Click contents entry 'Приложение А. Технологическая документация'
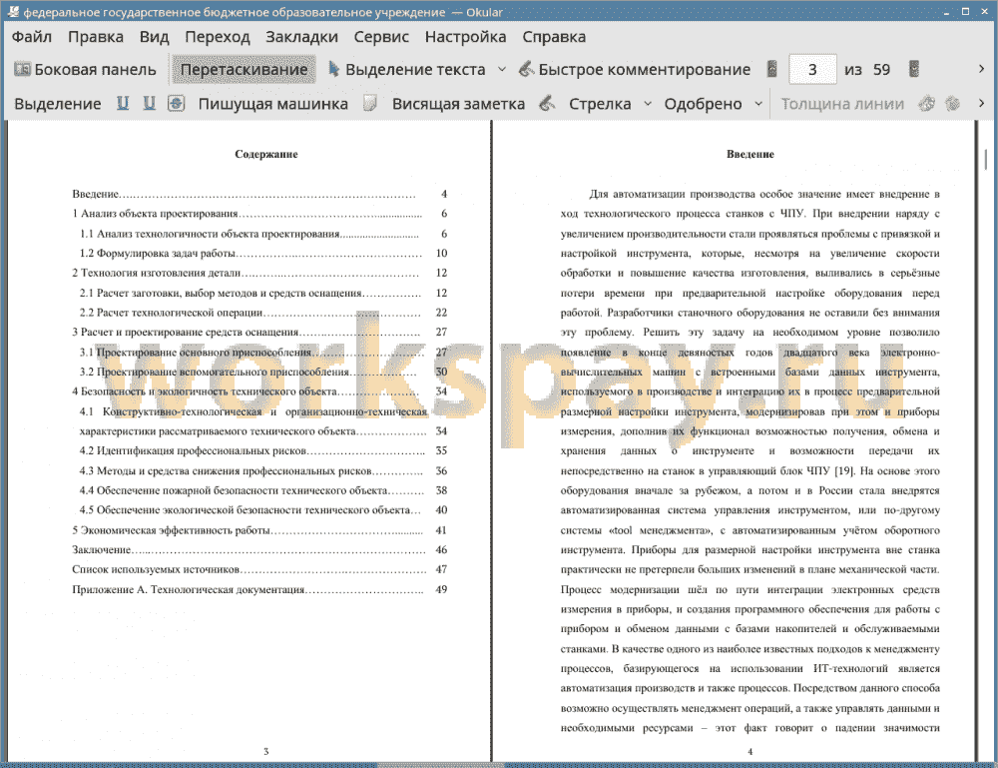The width and height of the screenshot is (998, 768). (x=259, y=589)
